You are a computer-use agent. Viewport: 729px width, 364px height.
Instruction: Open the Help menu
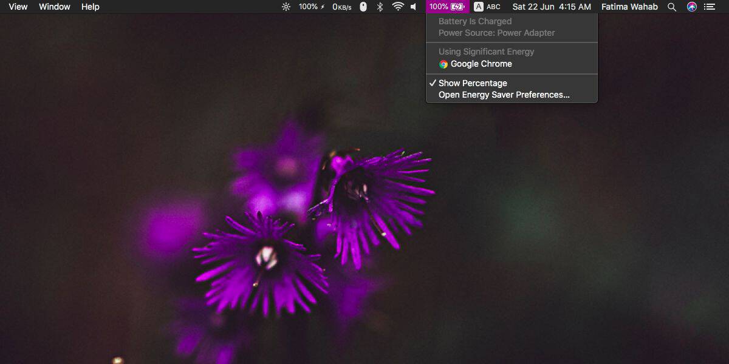click(x=91, y=7)
